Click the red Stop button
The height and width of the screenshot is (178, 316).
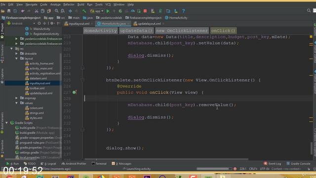[145, 11]
